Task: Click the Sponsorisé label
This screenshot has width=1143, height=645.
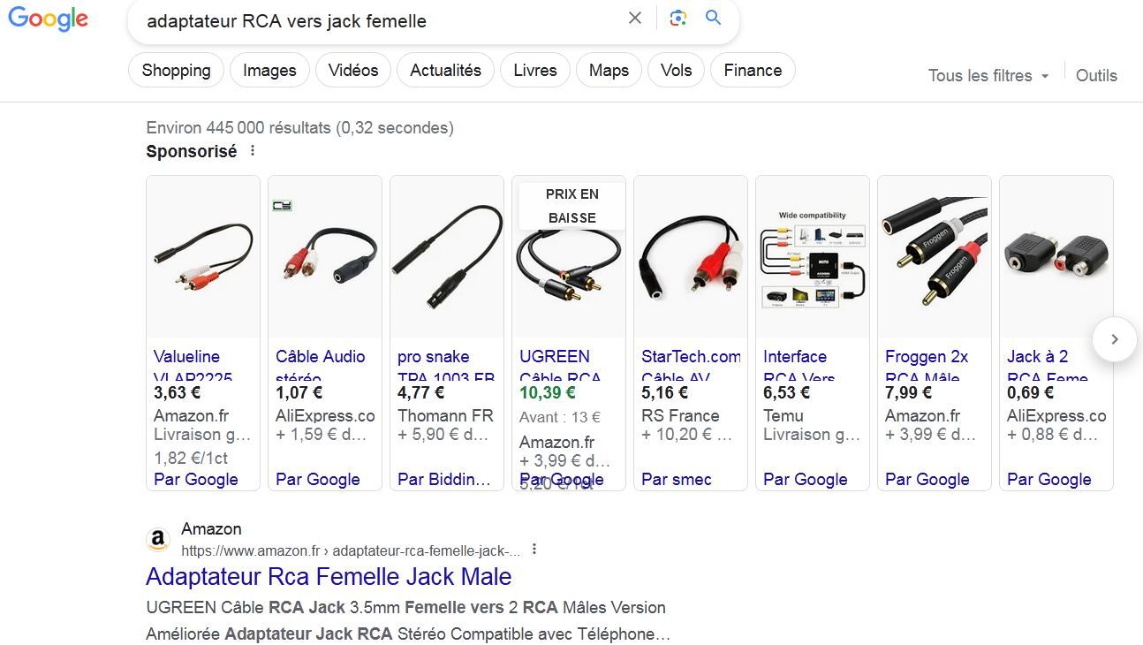Action: tap(192, 151)
